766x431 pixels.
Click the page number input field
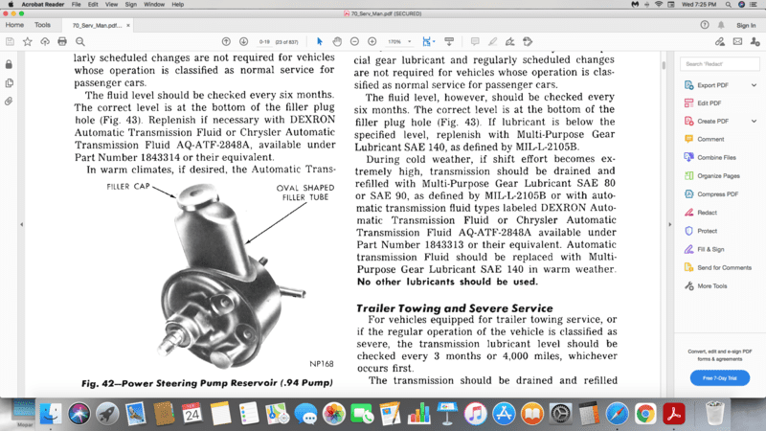(264, 41)
